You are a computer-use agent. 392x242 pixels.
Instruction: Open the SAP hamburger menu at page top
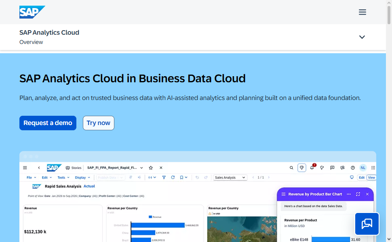[362, 12]
